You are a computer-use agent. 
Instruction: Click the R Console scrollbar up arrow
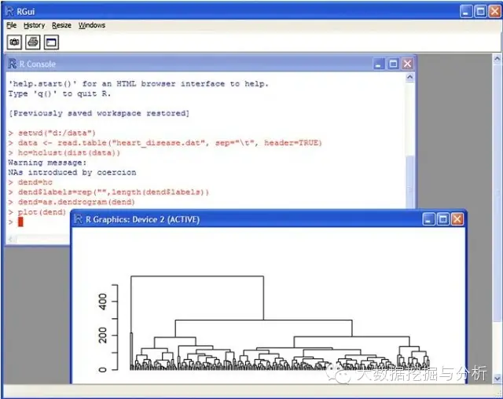(x=409, y=77)
